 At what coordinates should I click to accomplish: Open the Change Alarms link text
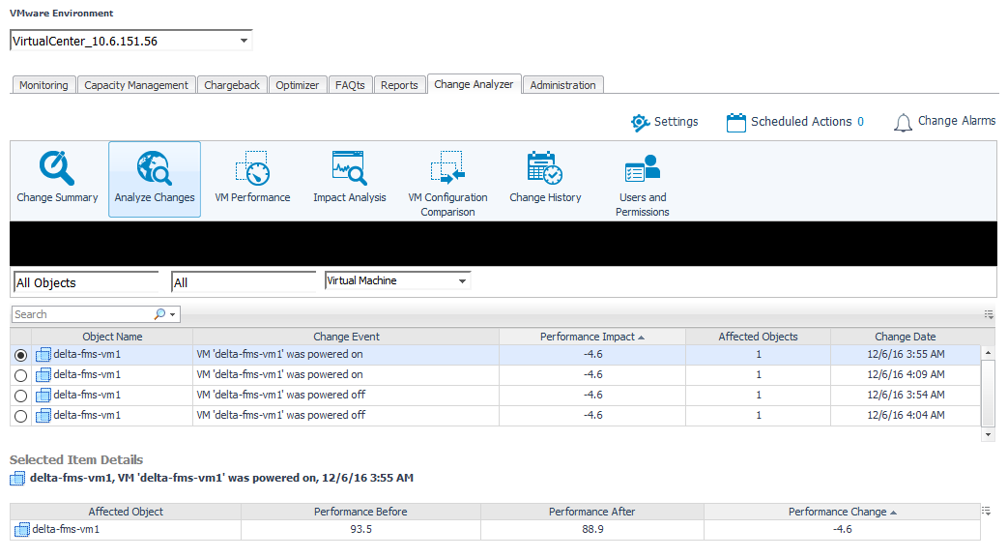tap(957, 121)
